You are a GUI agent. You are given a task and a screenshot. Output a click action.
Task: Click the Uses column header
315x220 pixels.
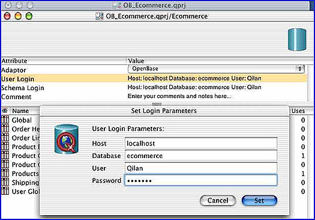tap(298, 111)
